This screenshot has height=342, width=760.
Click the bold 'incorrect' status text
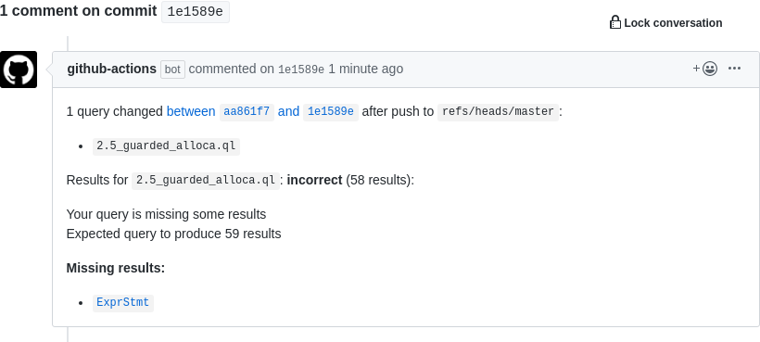pos(314,180)
